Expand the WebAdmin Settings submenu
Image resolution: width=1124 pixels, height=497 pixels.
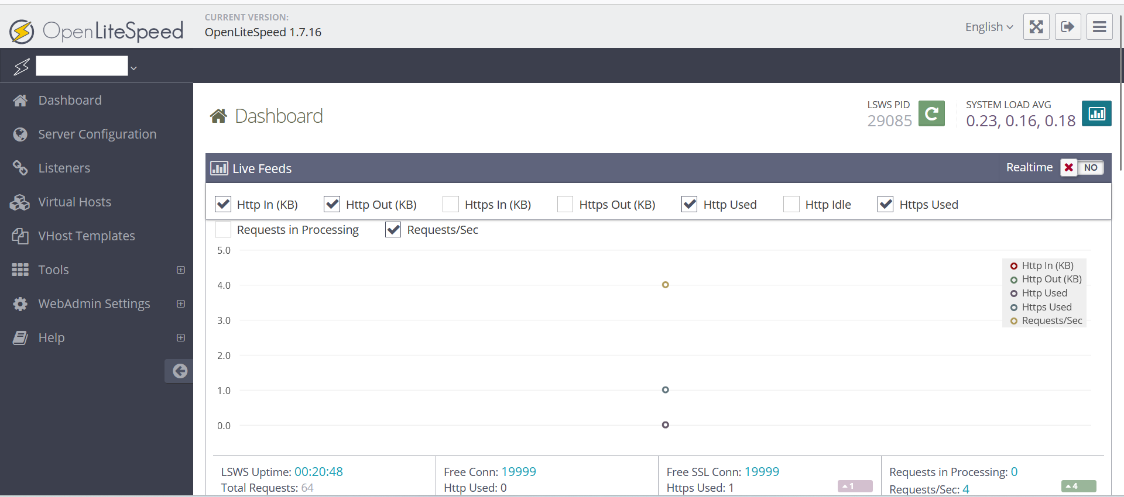point(181,303)
